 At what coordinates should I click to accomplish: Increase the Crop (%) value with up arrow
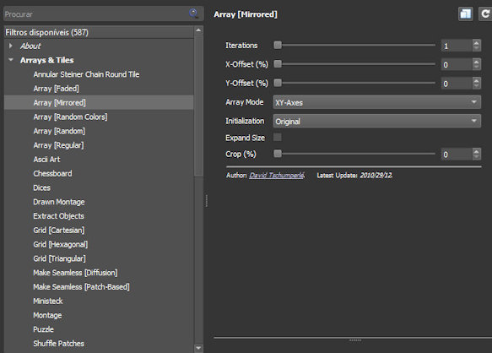(x=476, y=151)
